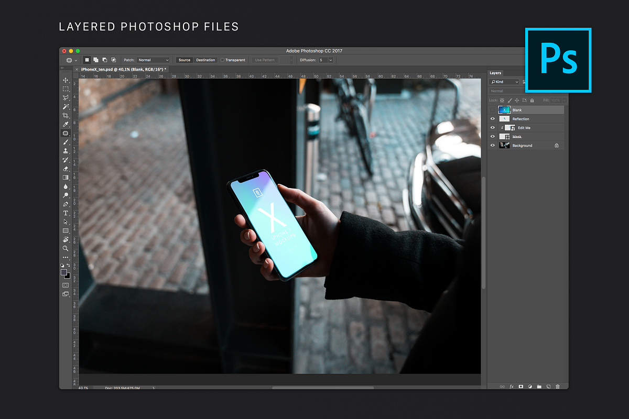Toggle lock position
The height and width of the screenshot is (419, 629).
click(x=517, y=100)
